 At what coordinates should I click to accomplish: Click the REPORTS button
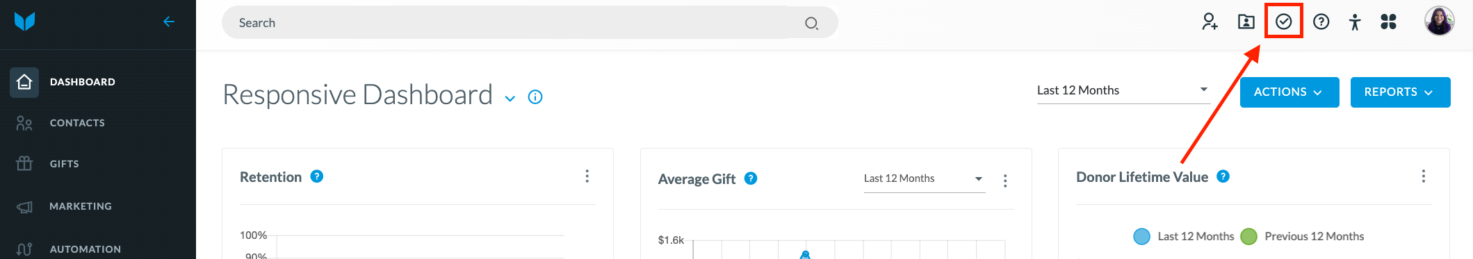[1400, 92]
